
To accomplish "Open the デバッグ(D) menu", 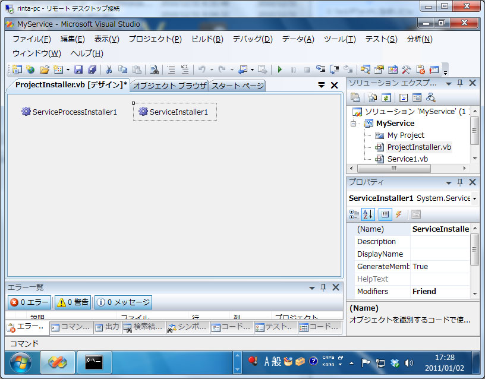I will (x=253, y=39).
